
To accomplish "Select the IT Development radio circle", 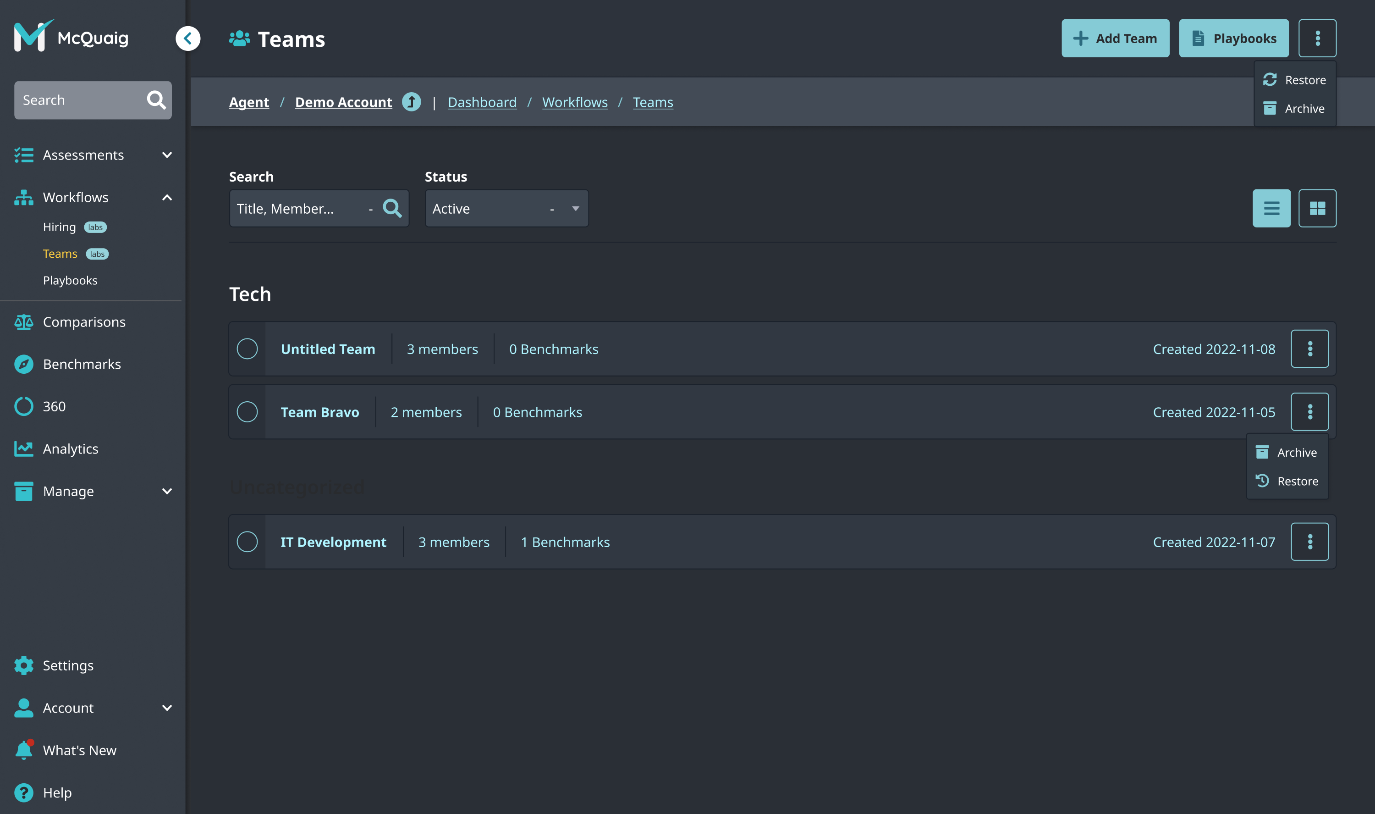I will tap(247, 542).
